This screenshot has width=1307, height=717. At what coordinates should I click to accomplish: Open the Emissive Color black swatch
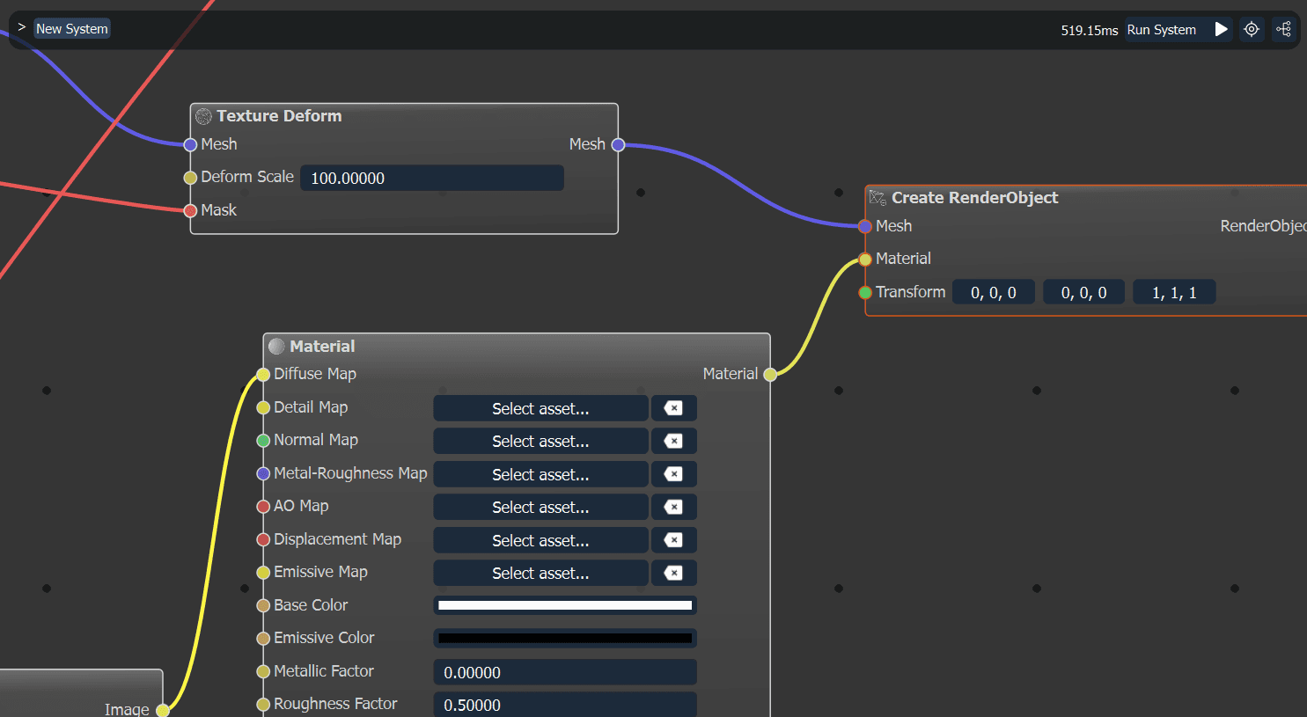point(565,638)
